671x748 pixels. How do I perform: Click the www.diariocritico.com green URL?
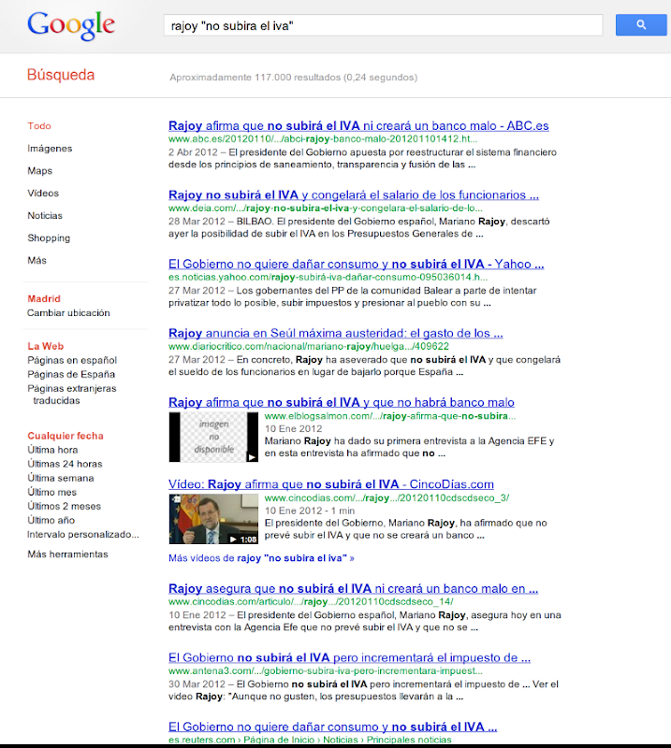click(x=309, y=346)
